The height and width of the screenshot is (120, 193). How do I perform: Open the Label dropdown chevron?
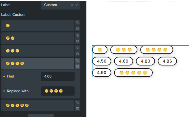point(76,5)
